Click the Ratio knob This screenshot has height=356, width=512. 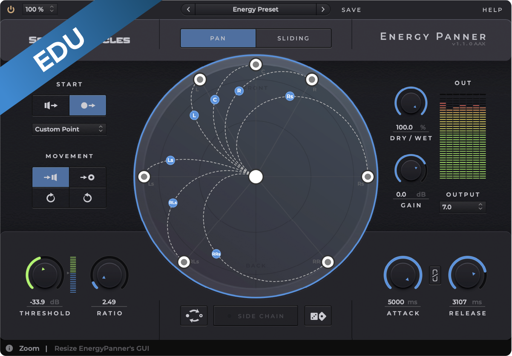[x=109, y=276]
